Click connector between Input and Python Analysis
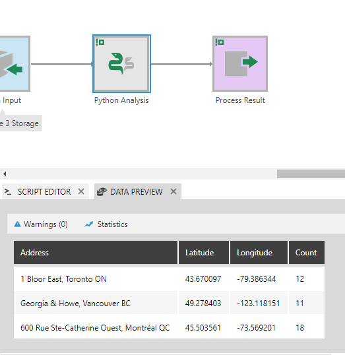 [61, 64]
